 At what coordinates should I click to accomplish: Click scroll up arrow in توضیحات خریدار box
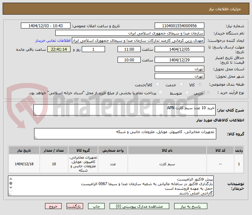point(11,179)
